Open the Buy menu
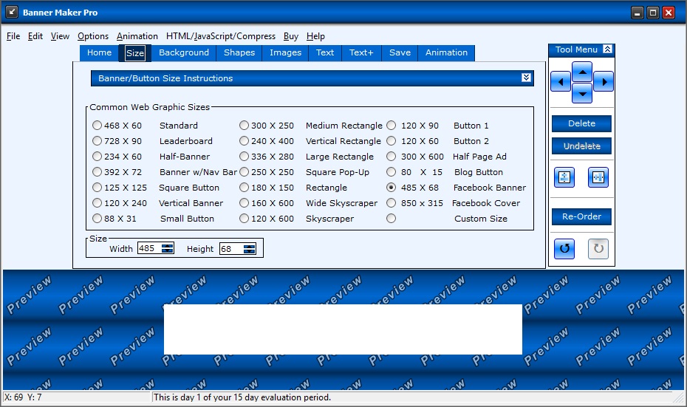687x407 pixels. [291, 36]
